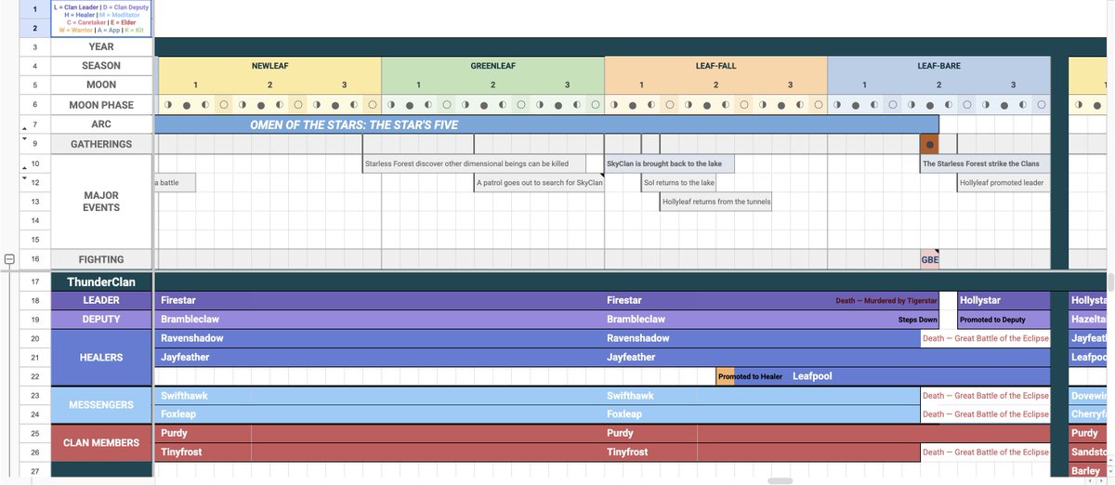
Task: Select the orange 'Promoted to Healer' cell
Action: coord(725,376)
